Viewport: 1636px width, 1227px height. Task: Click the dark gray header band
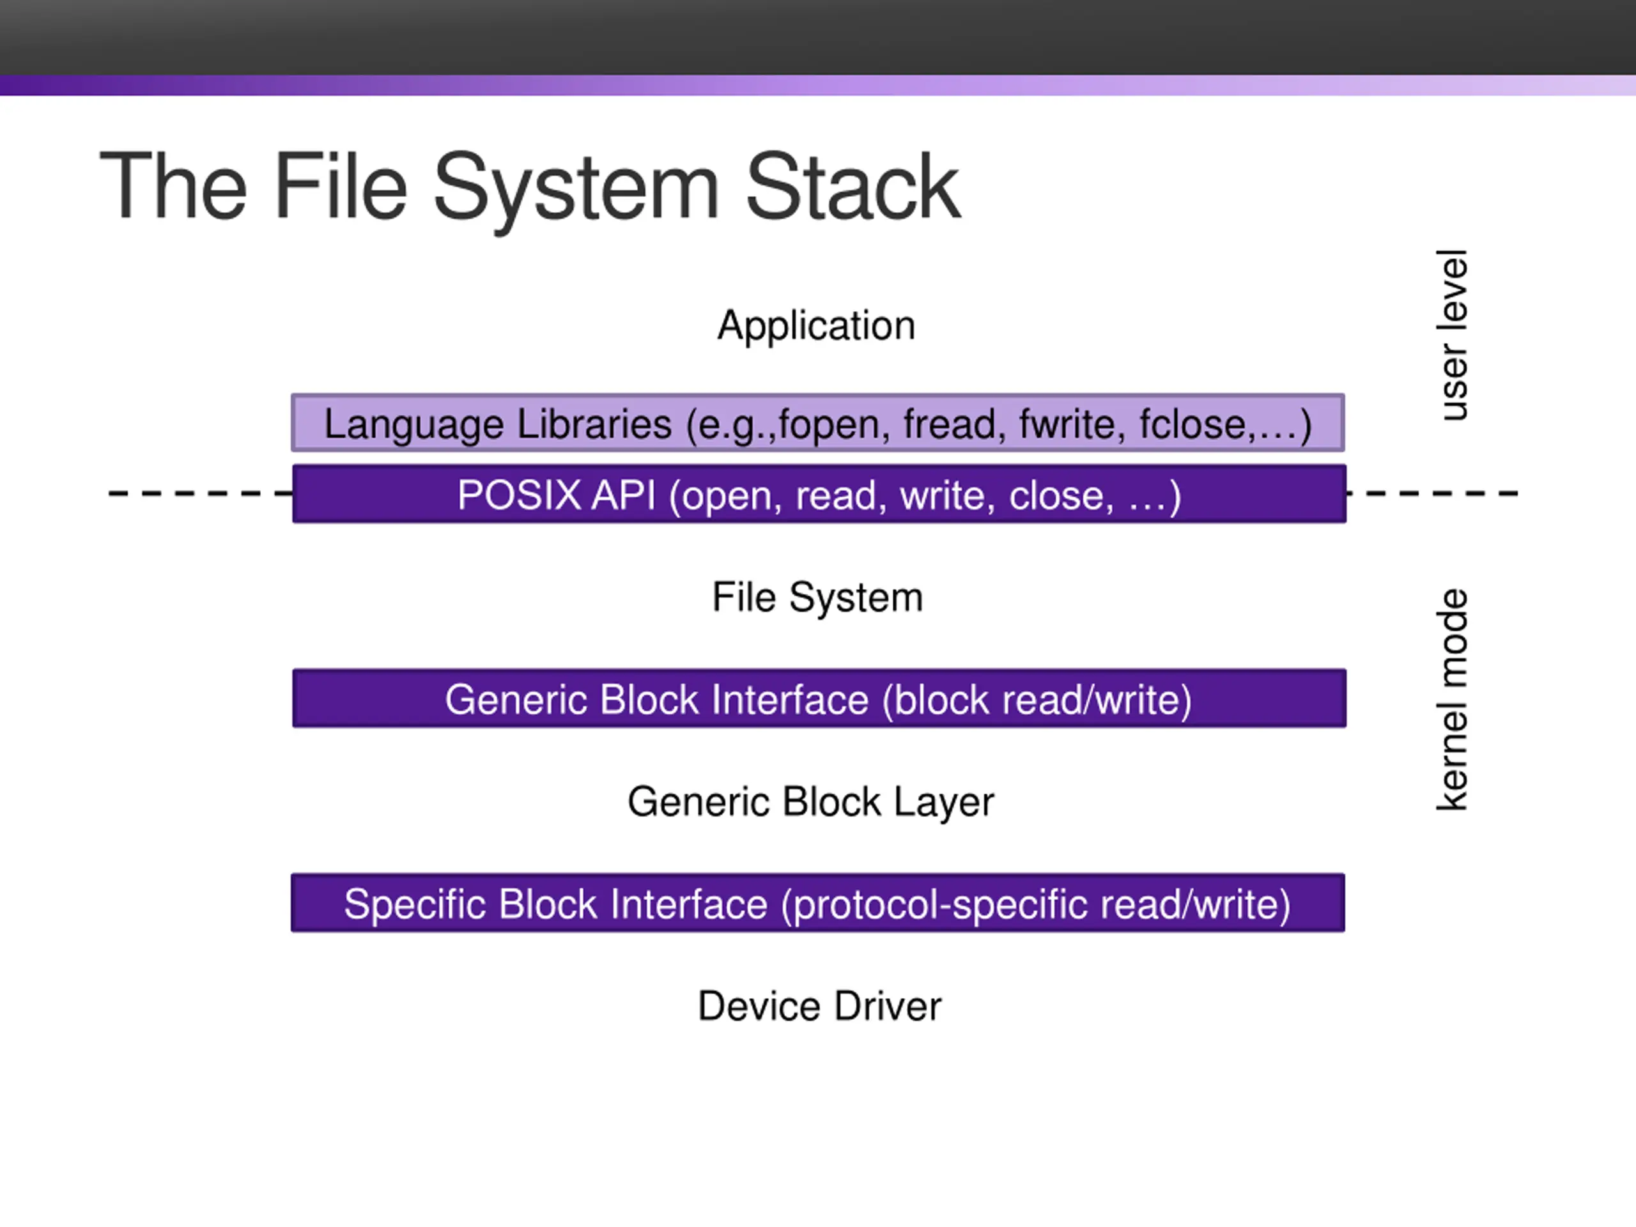818,37
